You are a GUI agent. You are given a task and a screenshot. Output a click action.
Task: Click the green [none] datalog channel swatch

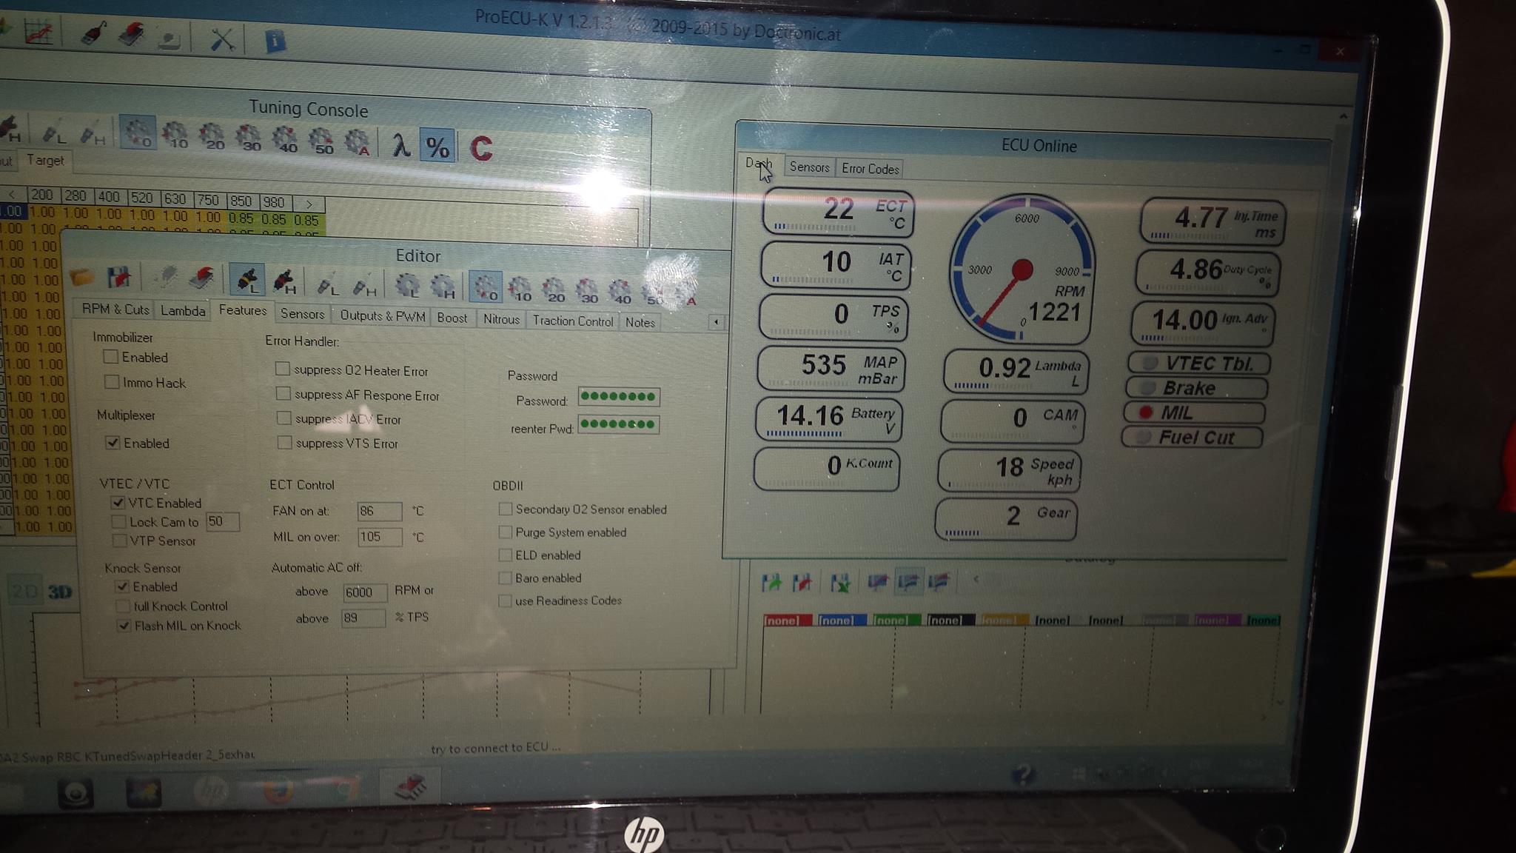tap(896, 620)
